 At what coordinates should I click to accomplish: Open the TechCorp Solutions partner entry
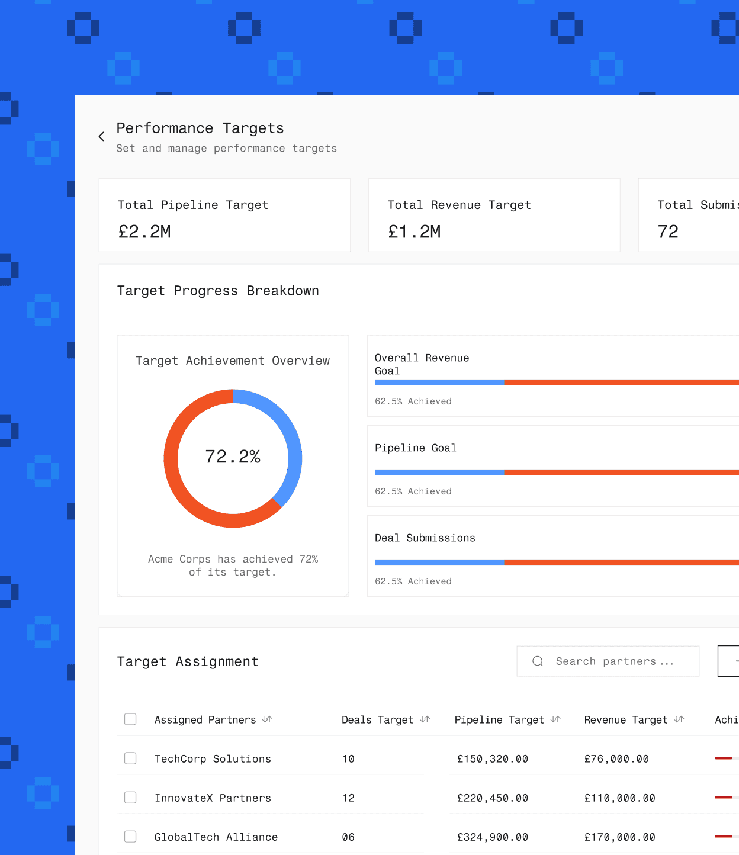[213, 758]
